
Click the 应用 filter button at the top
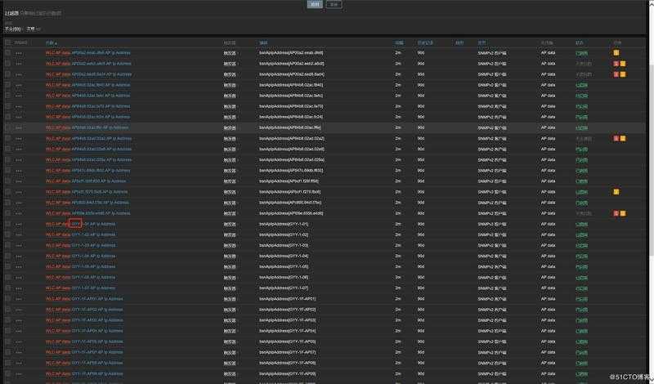point(315,4)
